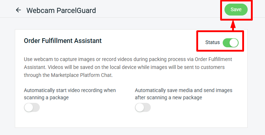Click the webcam description paragraph
The width and height of the screenshot is (265, 135).
[x=128, y=67]
